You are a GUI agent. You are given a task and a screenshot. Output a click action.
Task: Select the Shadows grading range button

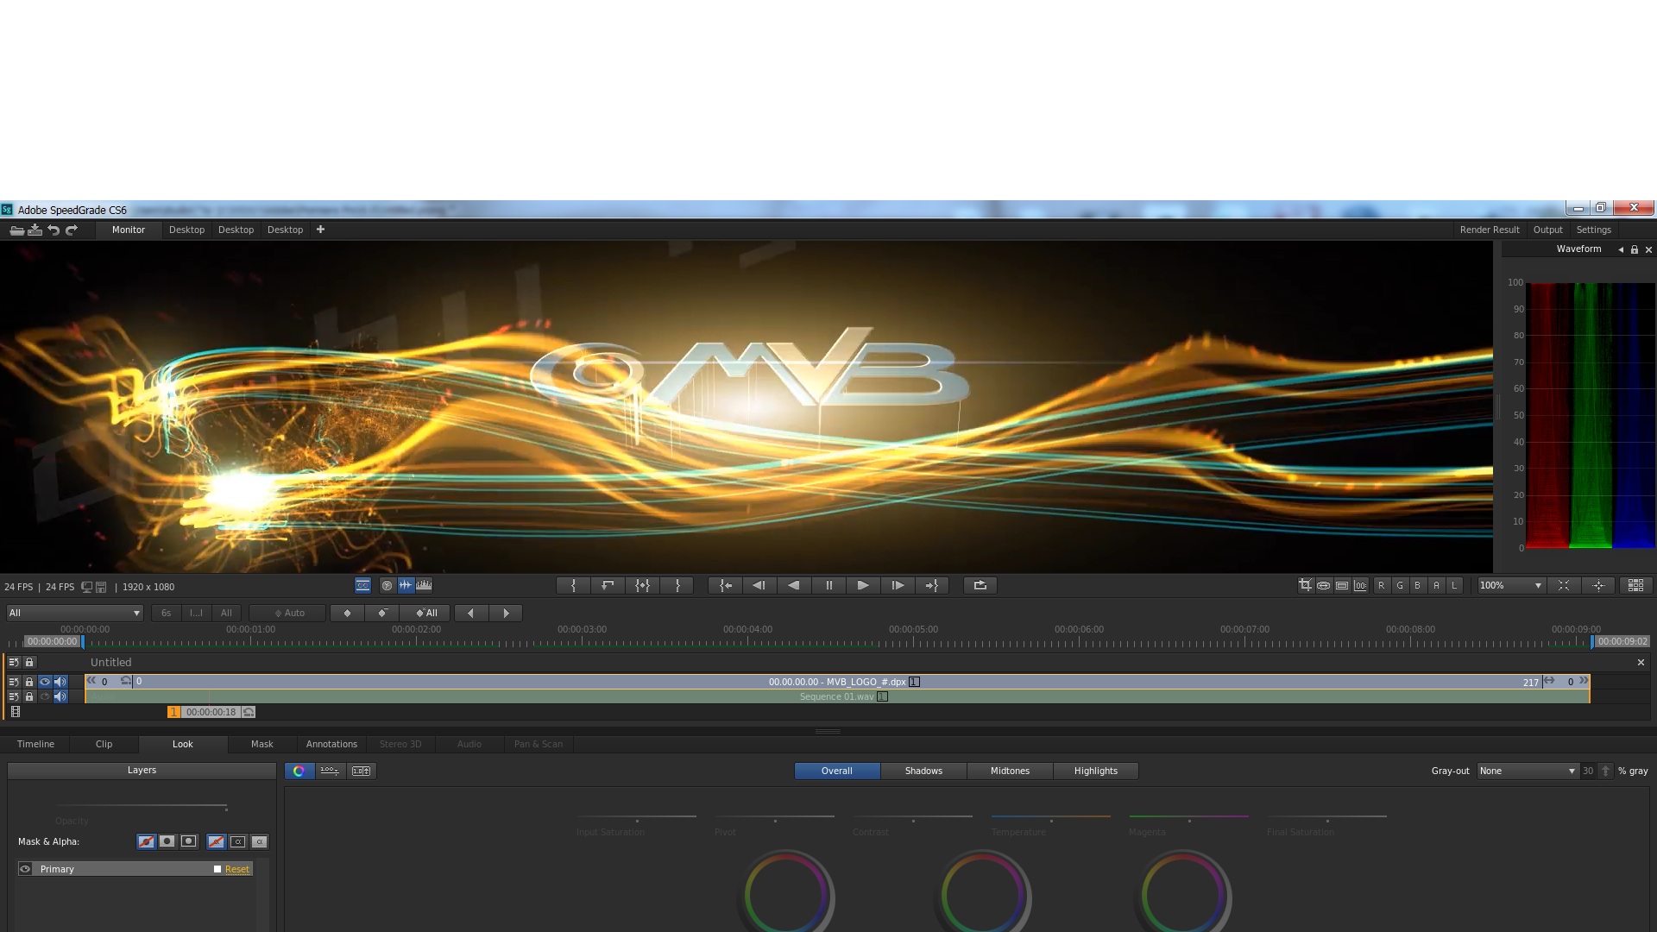pyautogui.click(x=923, y=771)
